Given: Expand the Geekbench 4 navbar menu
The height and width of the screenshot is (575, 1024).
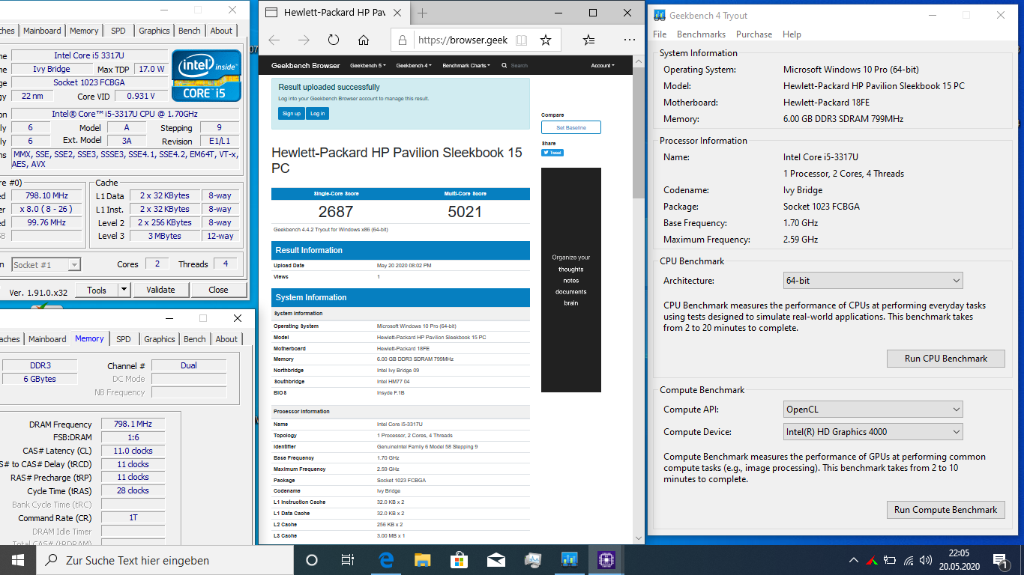Looking at the screenshot, I should (414, 66).
